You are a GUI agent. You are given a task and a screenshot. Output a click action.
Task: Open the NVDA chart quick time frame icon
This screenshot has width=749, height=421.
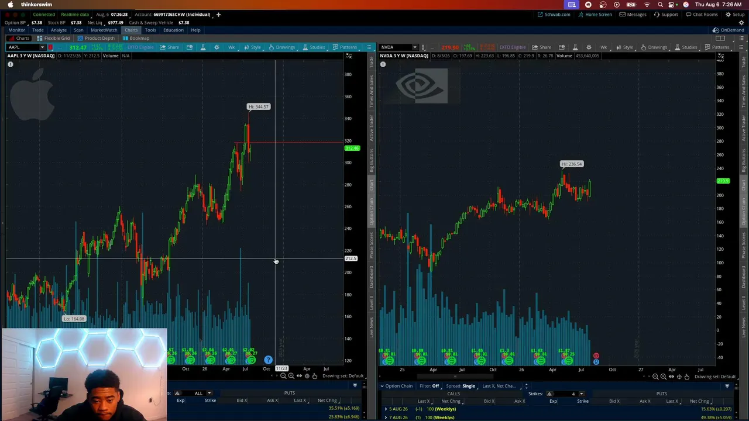[562, 47]
